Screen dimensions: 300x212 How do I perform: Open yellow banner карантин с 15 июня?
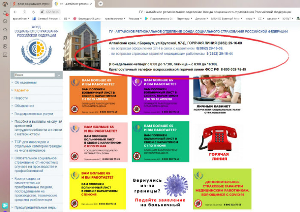tap(98, 189)
